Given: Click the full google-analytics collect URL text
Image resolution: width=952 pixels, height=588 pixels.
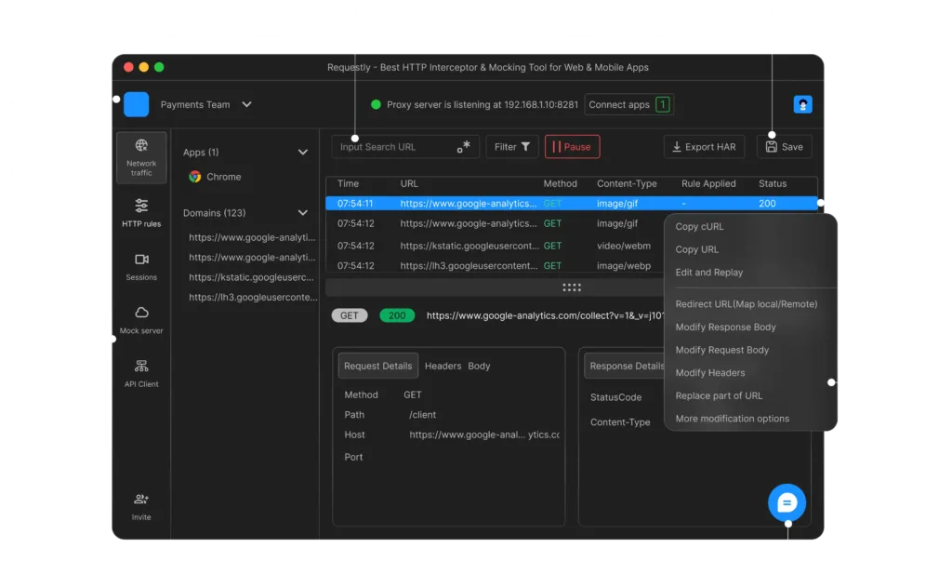Looking at the screenshot, I should click(545, 316).
